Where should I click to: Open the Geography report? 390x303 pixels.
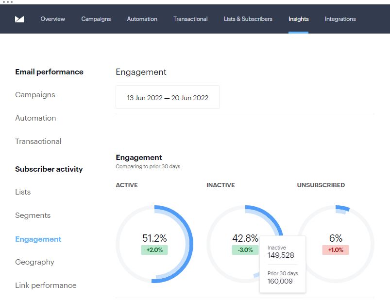34,262
